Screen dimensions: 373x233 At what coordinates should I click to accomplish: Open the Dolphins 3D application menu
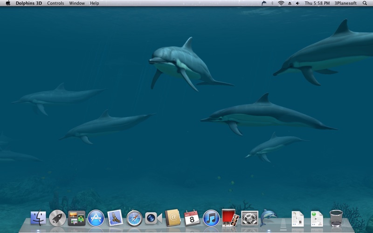pos(29,3)
